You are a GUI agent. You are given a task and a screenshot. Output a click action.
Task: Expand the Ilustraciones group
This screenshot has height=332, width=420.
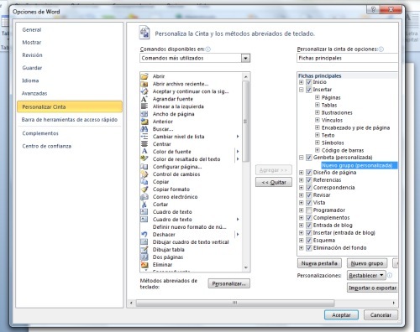pos(318,112)
